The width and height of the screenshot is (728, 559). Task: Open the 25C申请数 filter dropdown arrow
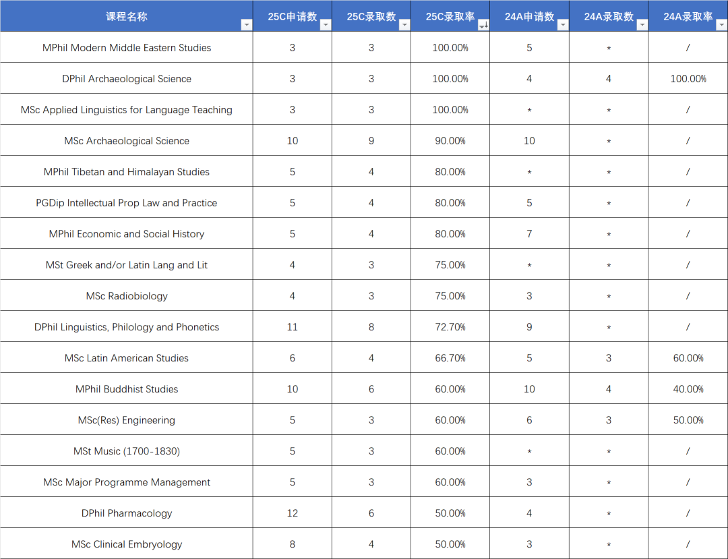tap(326, 25)
